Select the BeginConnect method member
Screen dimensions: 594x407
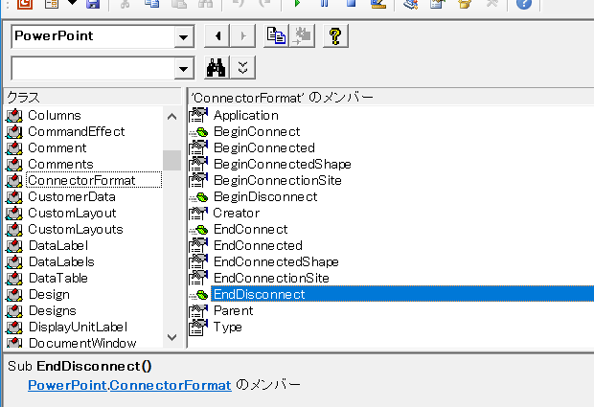(257, 132)
